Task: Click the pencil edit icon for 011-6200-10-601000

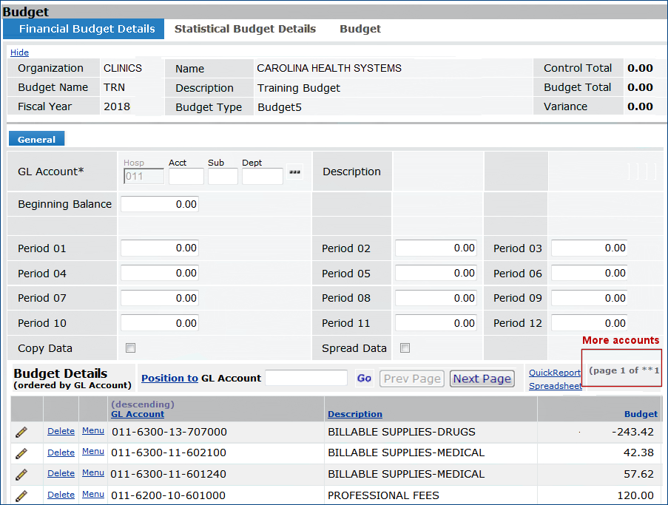Action: pyautogui.click(x=21, y=495)
